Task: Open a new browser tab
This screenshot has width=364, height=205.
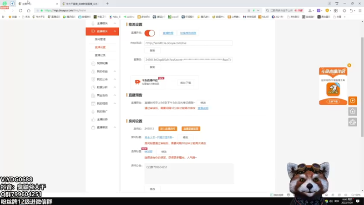Action: (107, 4)
